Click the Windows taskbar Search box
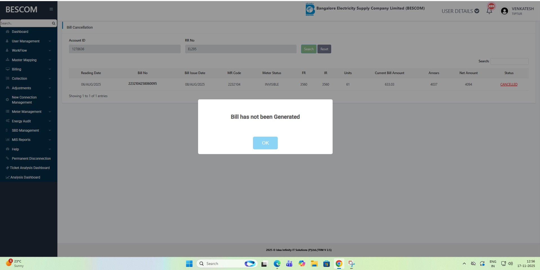The image size is (540, 270). 227,264
